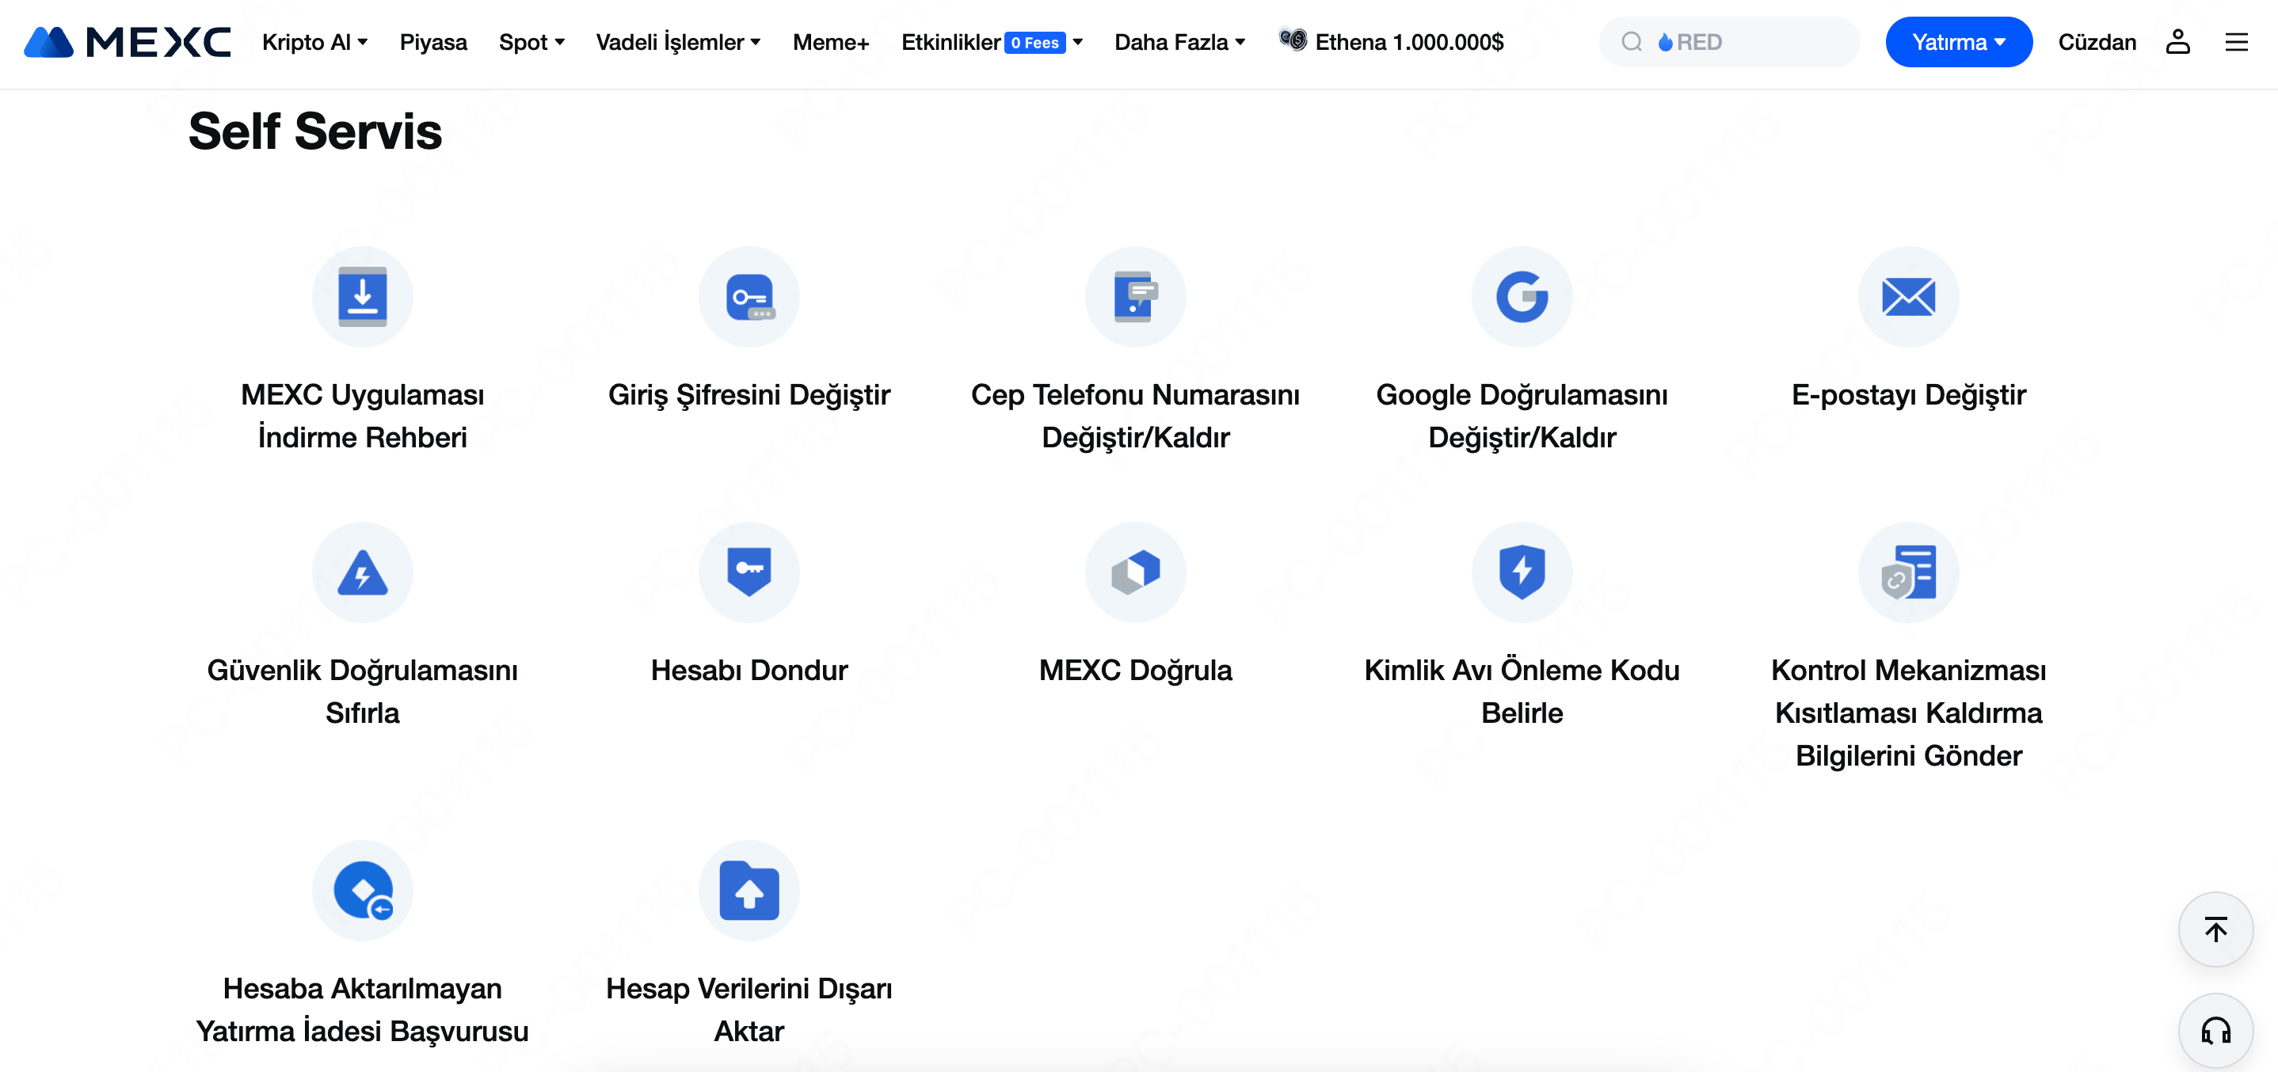Screen dimensions: 2278x1072
Task: Open Google Doğrulamasını Değiştir/Kaldır link
Action: point(1522,416)
